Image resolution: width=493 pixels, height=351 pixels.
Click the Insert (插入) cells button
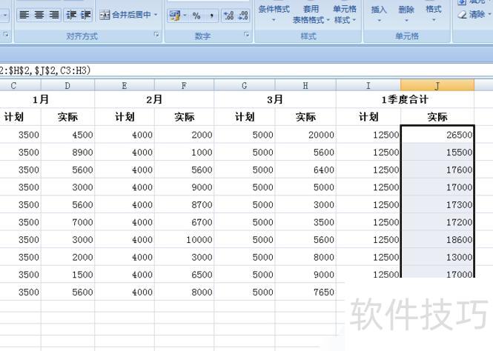click(x=379, y=13)
